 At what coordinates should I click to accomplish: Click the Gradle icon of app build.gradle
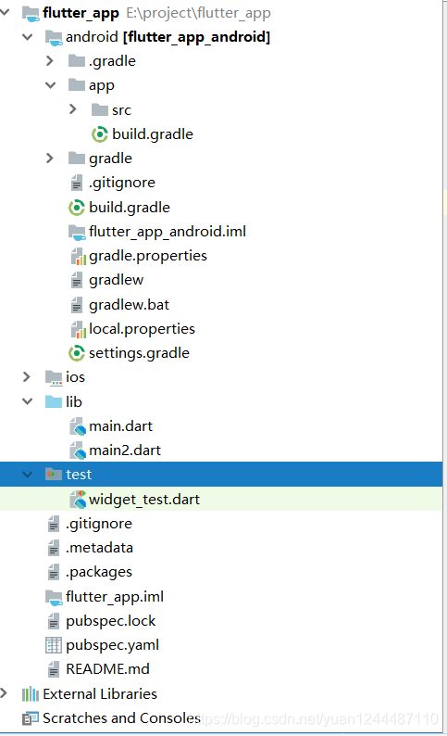(x=99, y=134)
